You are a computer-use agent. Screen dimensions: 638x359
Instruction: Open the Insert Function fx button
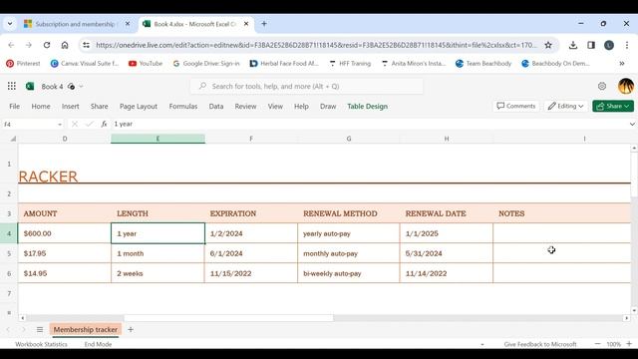pyautogui.click(x=104, y=124)
